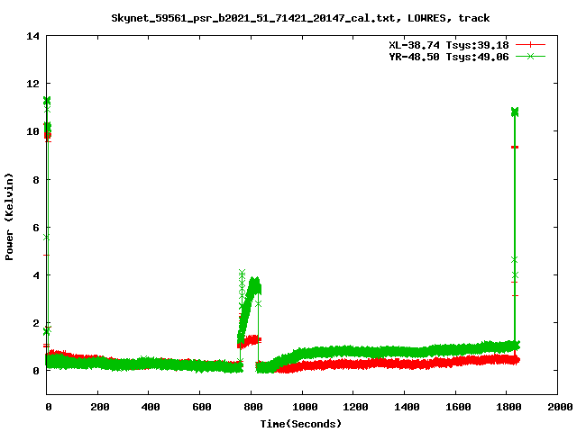Click y-axis tick label 6
Screen dimensions: 577x432
click(36, 228)
